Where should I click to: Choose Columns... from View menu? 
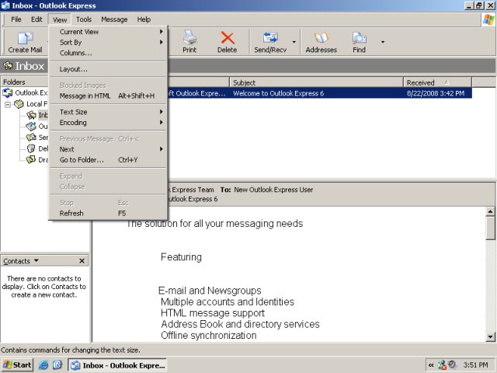point(108,53)
